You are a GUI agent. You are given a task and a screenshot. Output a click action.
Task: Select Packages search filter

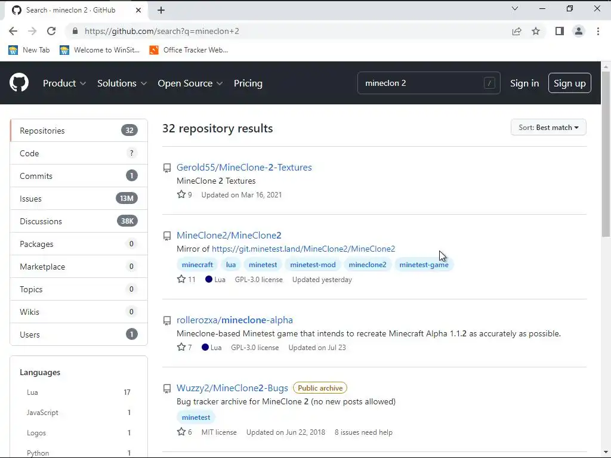(x=79, y=244)
